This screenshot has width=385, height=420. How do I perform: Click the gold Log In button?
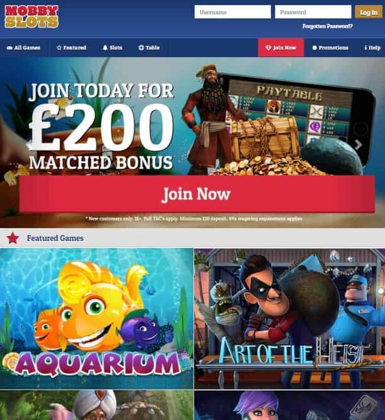(x=369, y=12)
